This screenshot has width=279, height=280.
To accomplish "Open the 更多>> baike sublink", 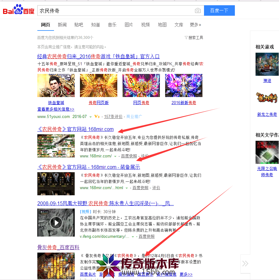I will pos(186,274).
